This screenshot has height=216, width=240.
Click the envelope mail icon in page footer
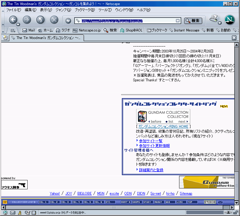pos(220,202)
